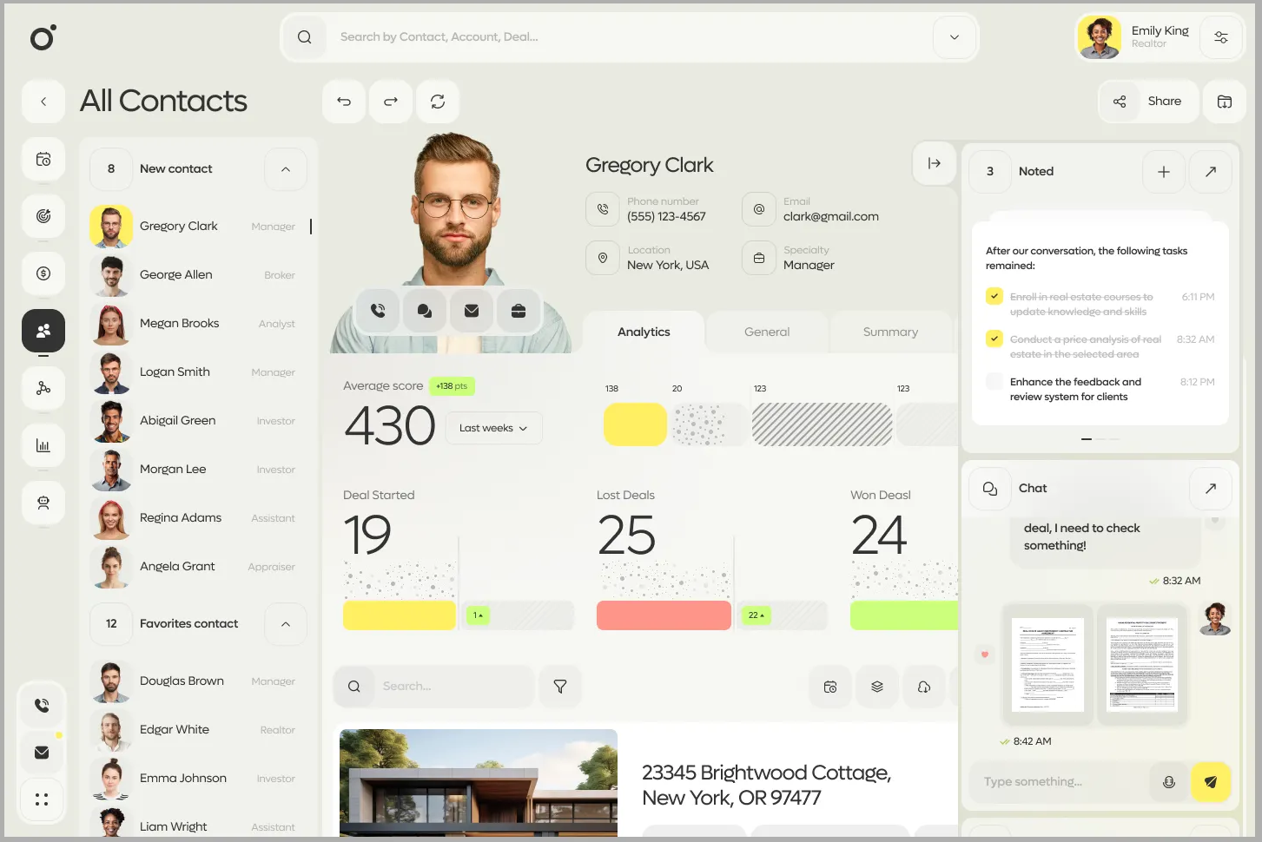Open the voice message microphone in the chat

pyautogui.click(x=1168, y=781)
